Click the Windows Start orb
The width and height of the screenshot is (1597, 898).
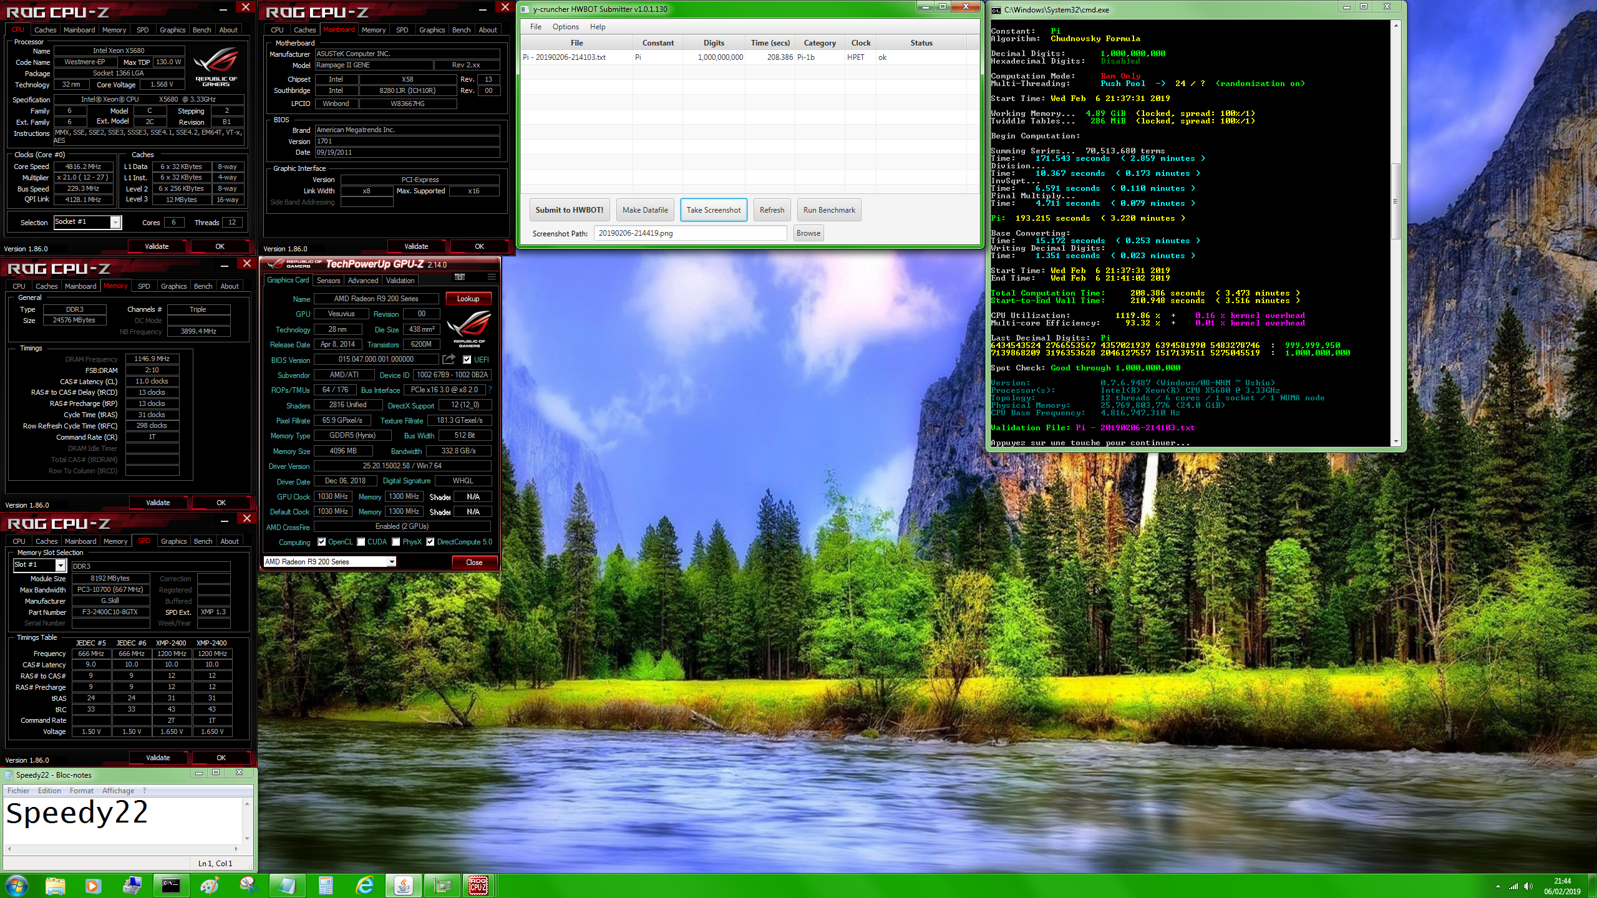16,886
